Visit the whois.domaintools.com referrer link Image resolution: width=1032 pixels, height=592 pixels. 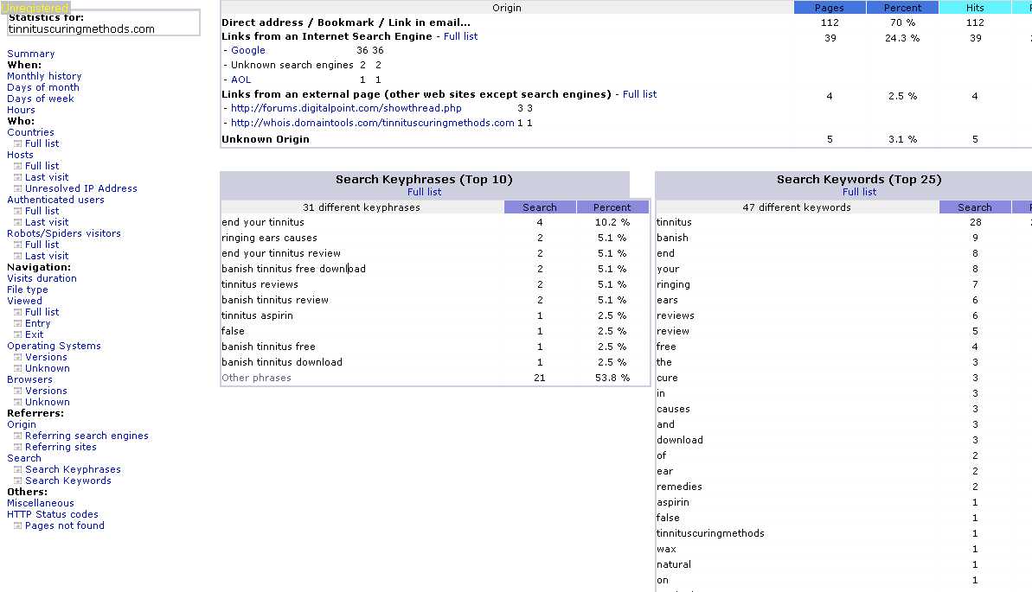[x=372, y=123]
